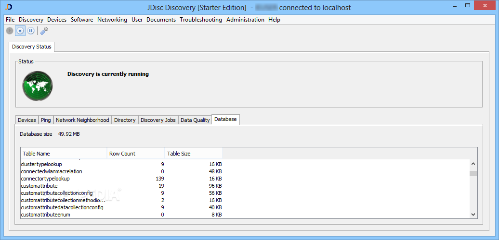Select the connectortypelookup row

pyautogui.click(x=245, y=179)
